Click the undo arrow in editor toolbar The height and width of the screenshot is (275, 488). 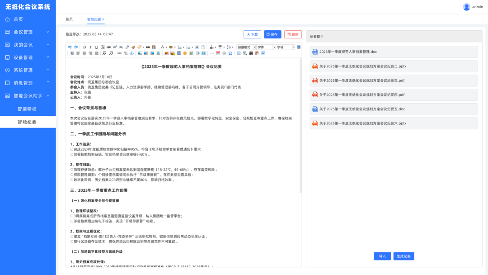point(70,47)
